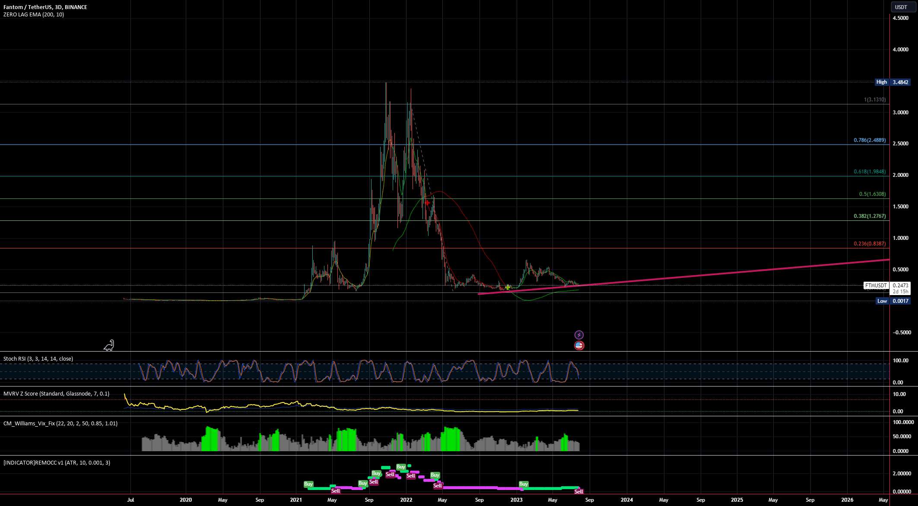The image size is (918, 506).
Task: Select the yellow cross marker near 2023
Action: [508, 287]
